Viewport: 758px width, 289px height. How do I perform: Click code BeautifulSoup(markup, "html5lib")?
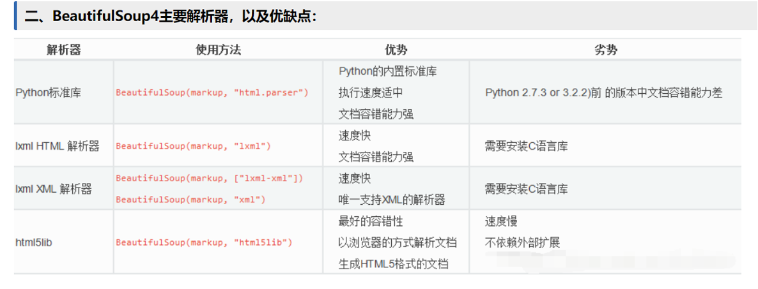(204, 242)
